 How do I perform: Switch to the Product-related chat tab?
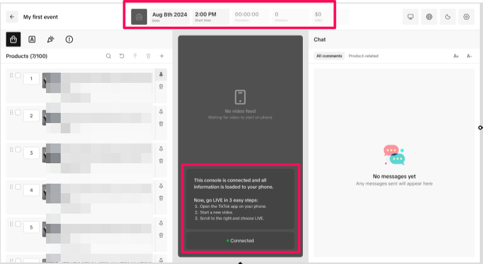point(363,56)
